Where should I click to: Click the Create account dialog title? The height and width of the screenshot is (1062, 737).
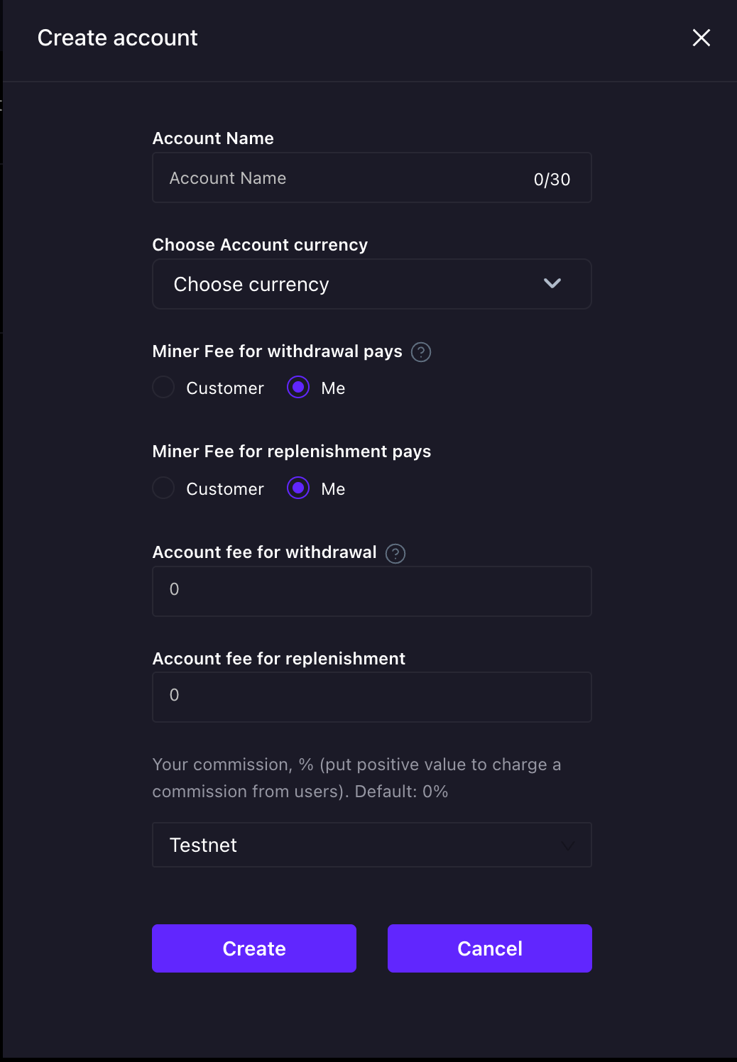tap(118, 38)
